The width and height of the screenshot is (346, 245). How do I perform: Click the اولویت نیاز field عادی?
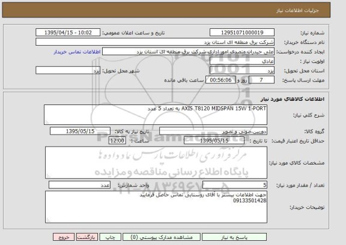[x=242, y=61]
